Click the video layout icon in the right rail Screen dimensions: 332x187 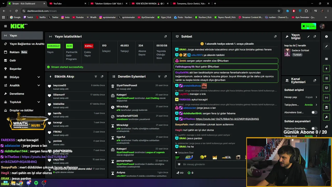(326, 59)
